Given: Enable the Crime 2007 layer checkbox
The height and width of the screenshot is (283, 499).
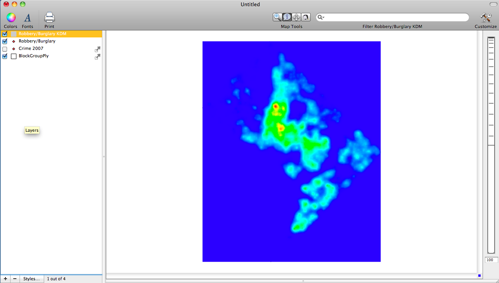Looking at the screenshot, I should coord(5,49).
